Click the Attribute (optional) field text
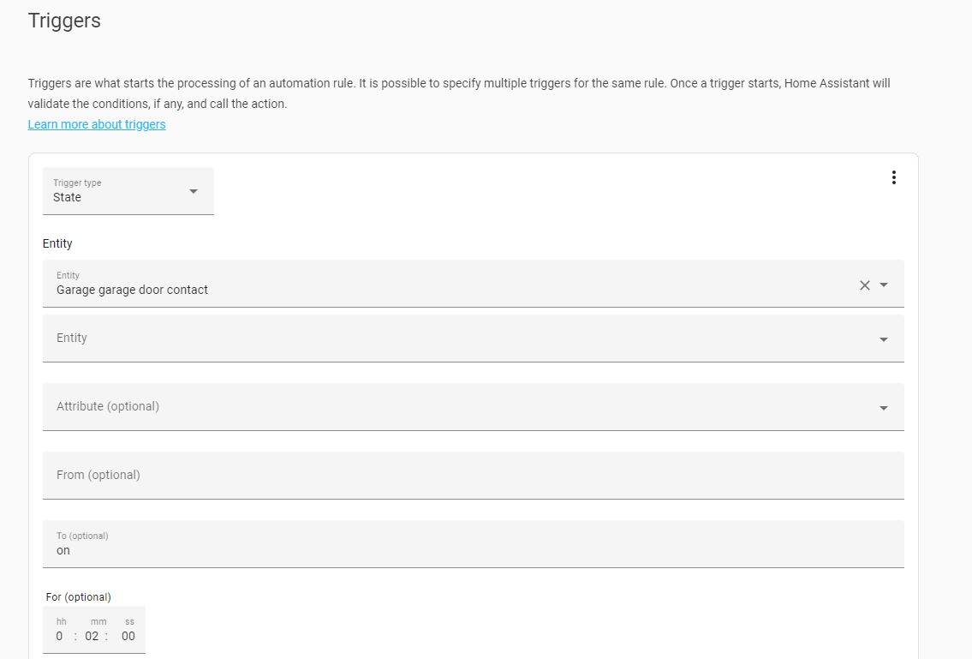Screen dimensions: 972x659 click(108, 406)
